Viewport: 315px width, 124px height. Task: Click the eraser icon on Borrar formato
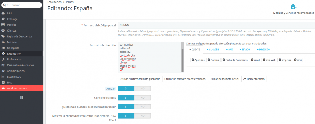point(245,79)
